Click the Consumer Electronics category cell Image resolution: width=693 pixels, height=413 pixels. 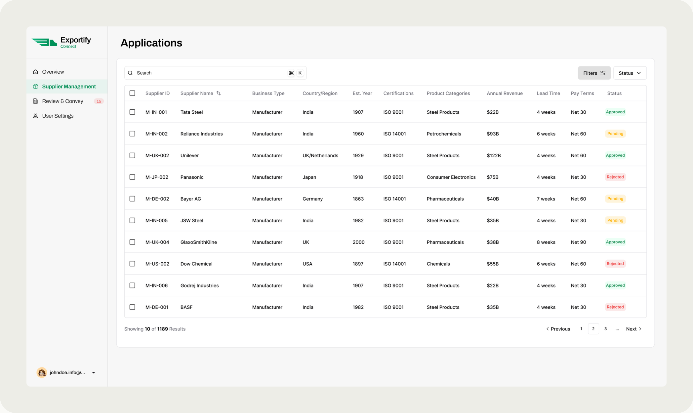451,177
